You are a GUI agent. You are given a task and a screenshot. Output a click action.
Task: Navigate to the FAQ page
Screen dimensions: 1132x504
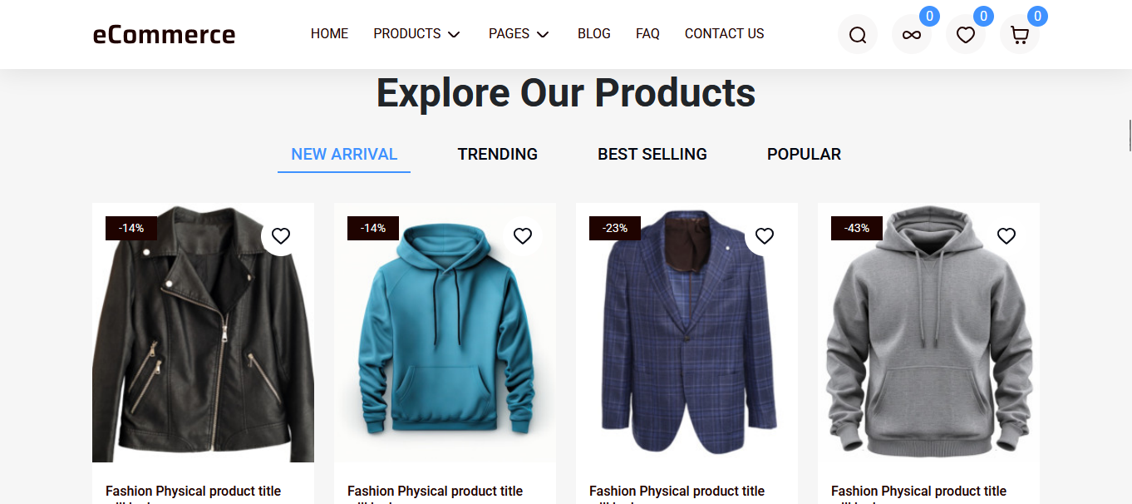[x=647, y=34]
